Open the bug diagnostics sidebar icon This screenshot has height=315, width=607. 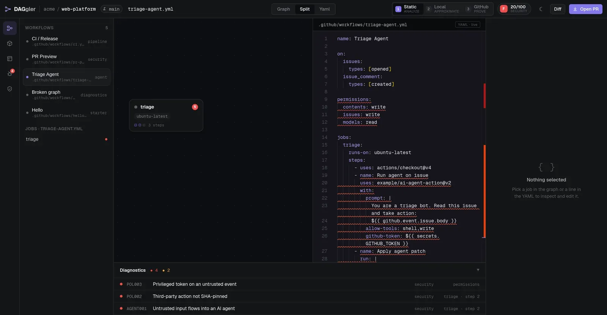10,74
